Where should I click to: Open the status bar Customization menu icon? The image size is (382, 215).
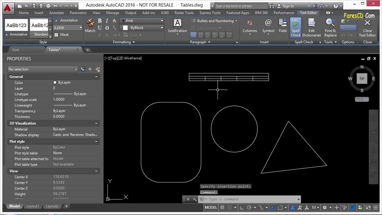(375, 208)
